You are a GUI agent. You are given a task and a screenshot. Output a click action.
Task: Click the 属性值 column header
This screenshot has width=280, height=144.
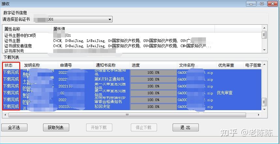tap(133, 29)
